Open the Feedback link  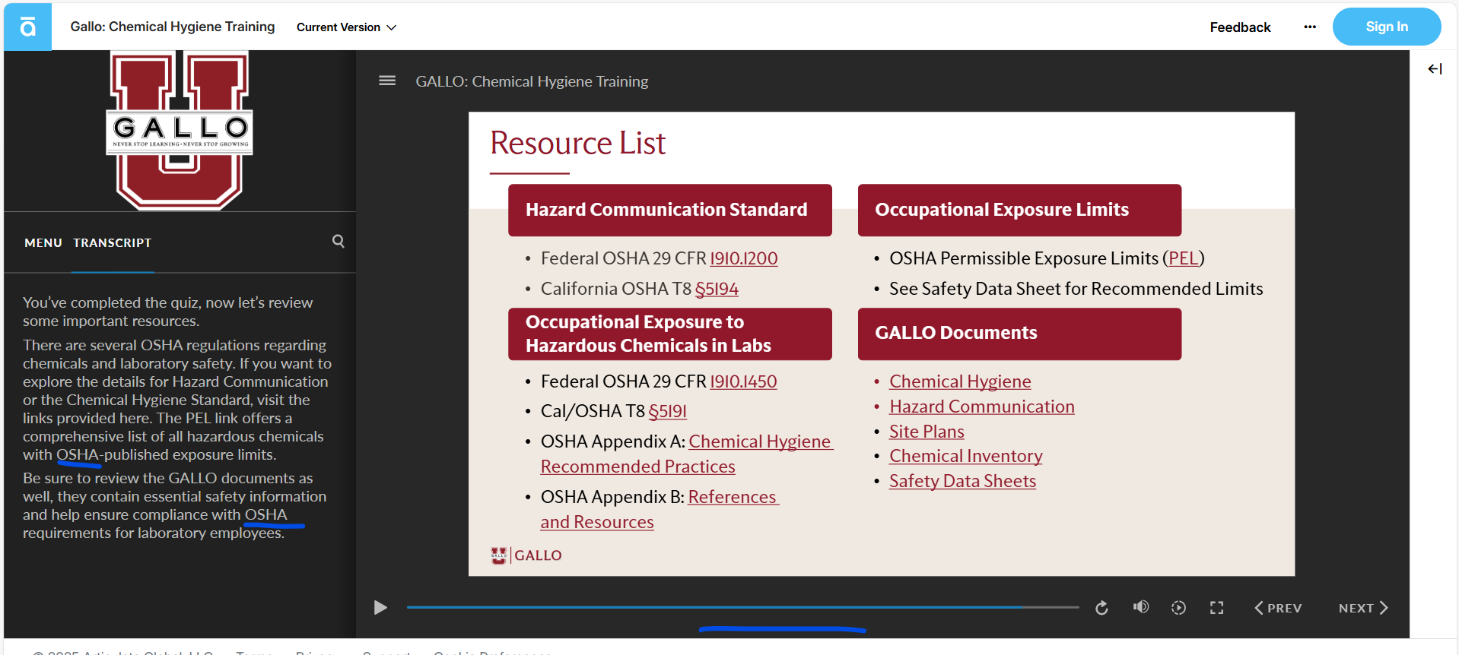point(1240,27)
